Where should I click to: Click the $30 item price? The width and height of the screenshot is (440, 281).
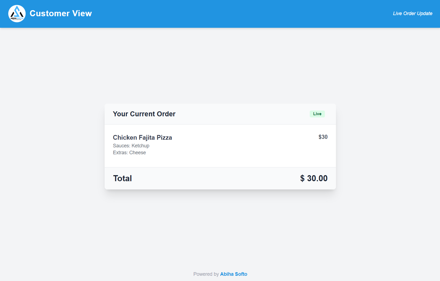(x=323, y=137)
